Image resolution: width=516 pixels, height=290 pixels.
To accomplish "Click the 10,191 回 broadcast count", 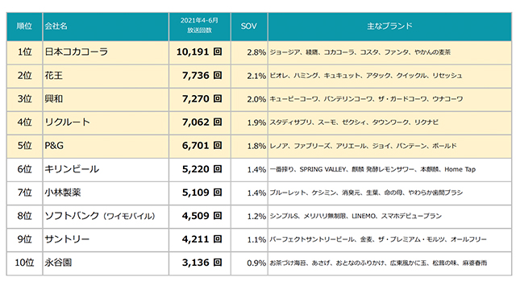I will (199, 52).
